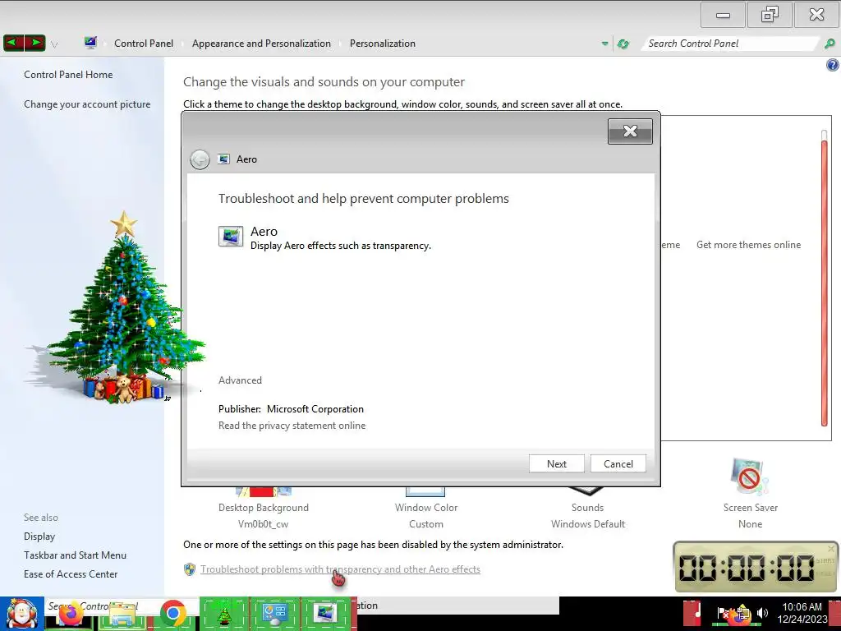Open Display under See also
Viewport: 841px width, 631px height.
[39, 537]
